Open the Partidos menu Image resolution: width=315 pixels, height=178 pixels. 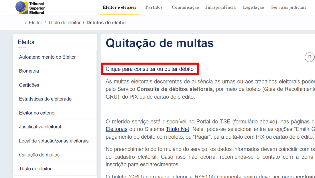click(x=154, y=7)
